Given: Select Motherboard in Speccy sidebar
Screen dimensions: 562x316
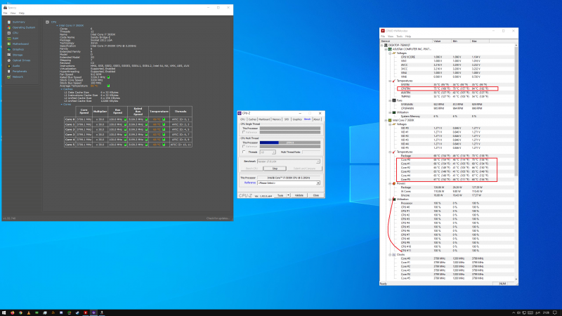Looking at the screenshot, I should tap(22, 44).
